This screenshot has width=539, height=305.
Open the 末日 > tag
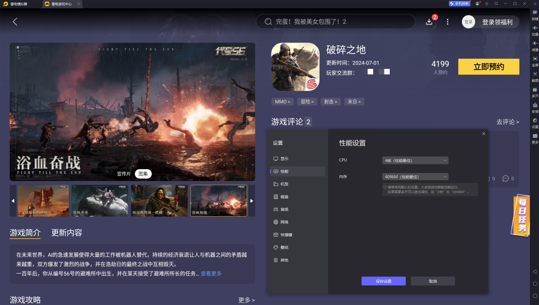(354, 102)
